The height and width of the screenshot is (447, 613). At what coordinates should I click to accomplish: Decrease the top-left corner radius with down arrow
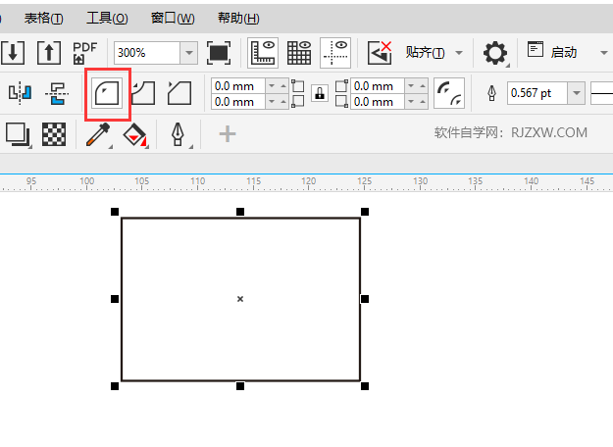pos(272,85)
